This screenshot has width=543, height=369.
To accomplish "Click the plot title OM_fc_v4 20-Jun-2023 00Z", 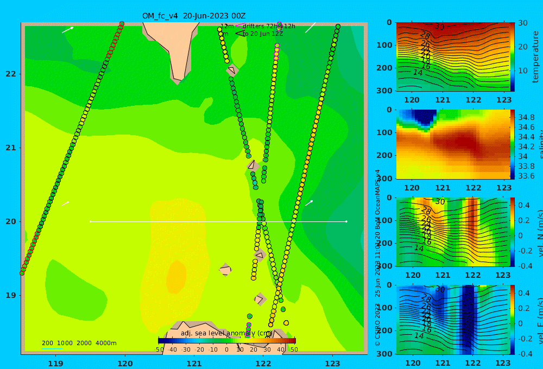I will tap(194, 16).
